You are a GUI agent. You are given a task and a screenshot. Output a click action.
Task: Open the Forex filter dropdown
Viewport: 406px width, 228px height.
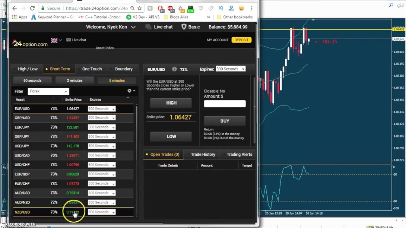click(x=48, y=91)
